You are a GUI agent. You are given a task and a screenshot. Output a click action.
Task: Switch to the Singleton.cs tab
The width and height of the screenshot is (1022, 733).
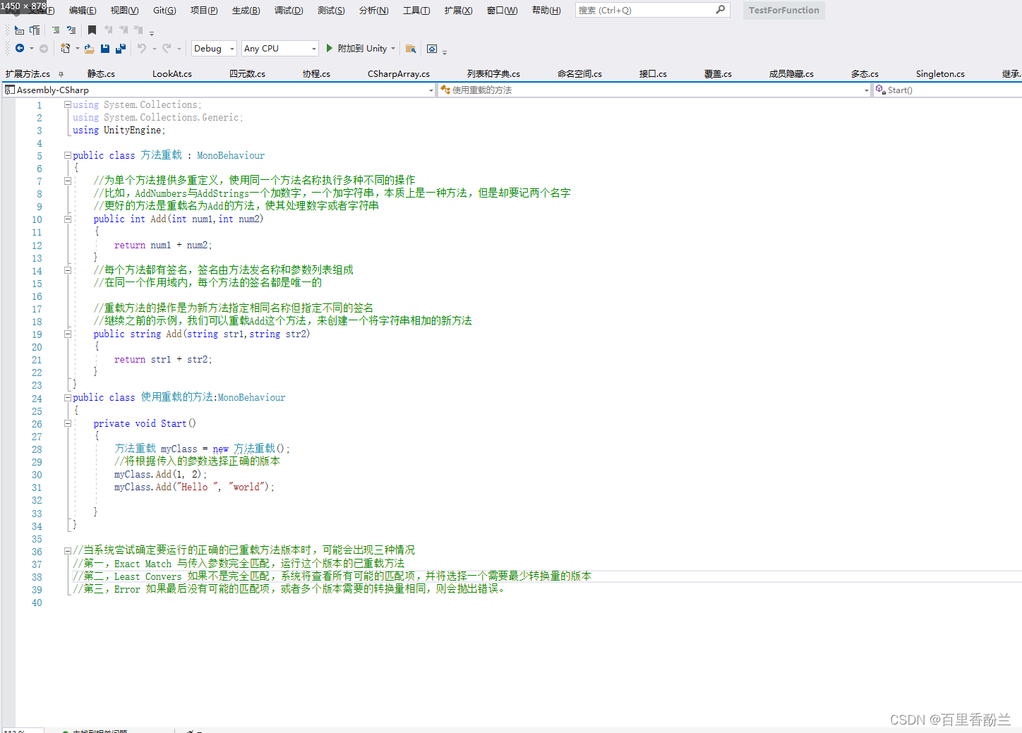click(939, 74)
